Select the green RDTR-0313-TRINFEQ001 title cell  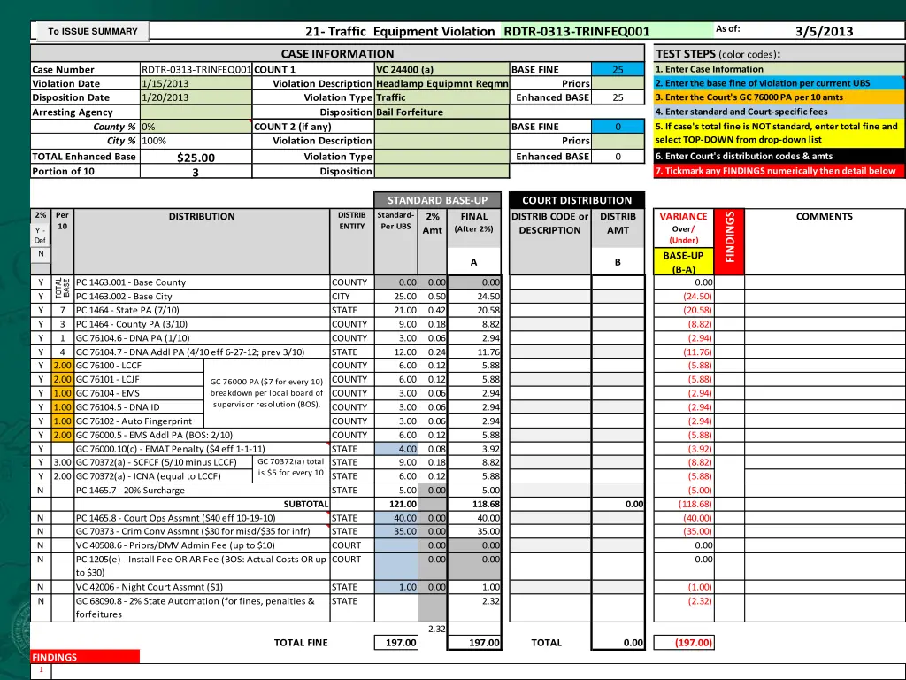(608, 31)
